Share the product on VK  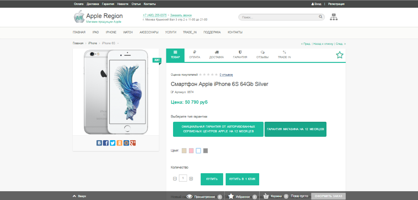[x=99, y=143]
